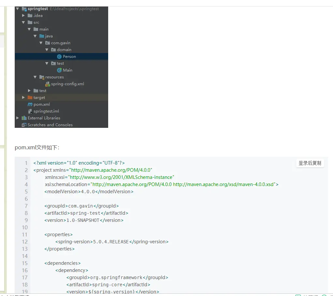Click the Main runnable class icon
The width and height of the screenshot is (333, 296).
(x=59, y=70)
